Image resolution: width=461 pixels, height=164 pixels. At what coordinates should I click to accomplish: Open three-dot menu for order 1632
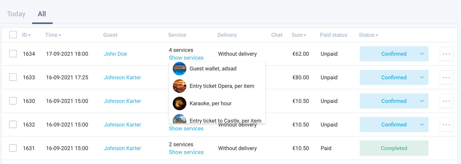447,125
